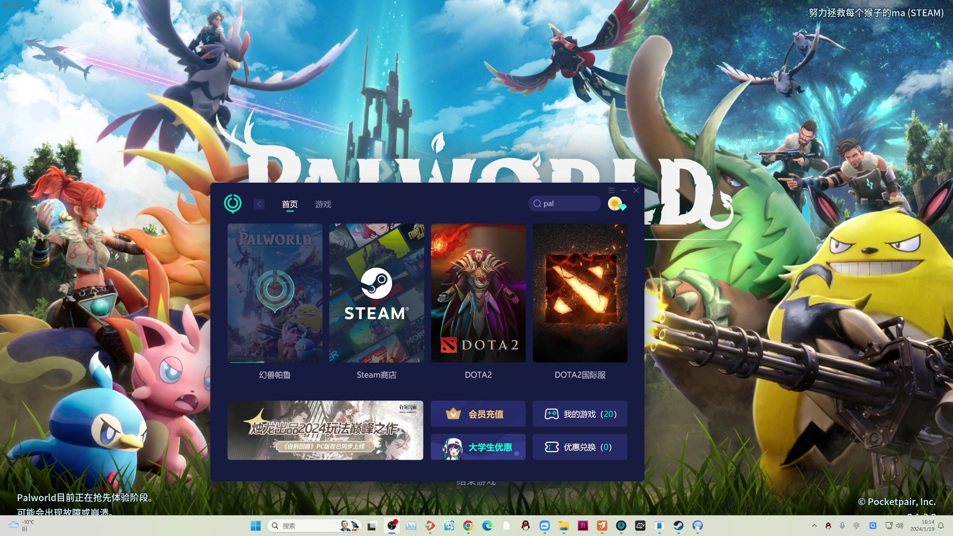Open the clock showing 16:14 2024/1/19
This screenshot has height=536, width=953.
pos(922,526)
